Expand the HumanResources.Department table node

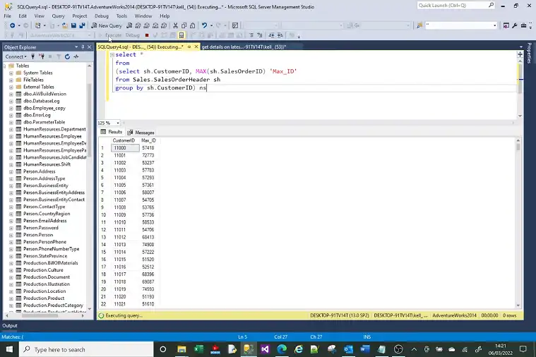tap(11, 129)
